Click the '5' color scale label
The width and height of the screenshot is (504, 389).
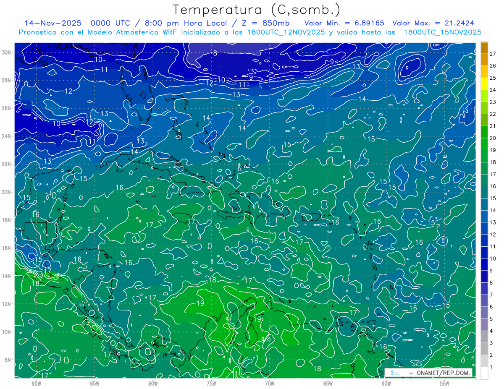tap(491, 319)
